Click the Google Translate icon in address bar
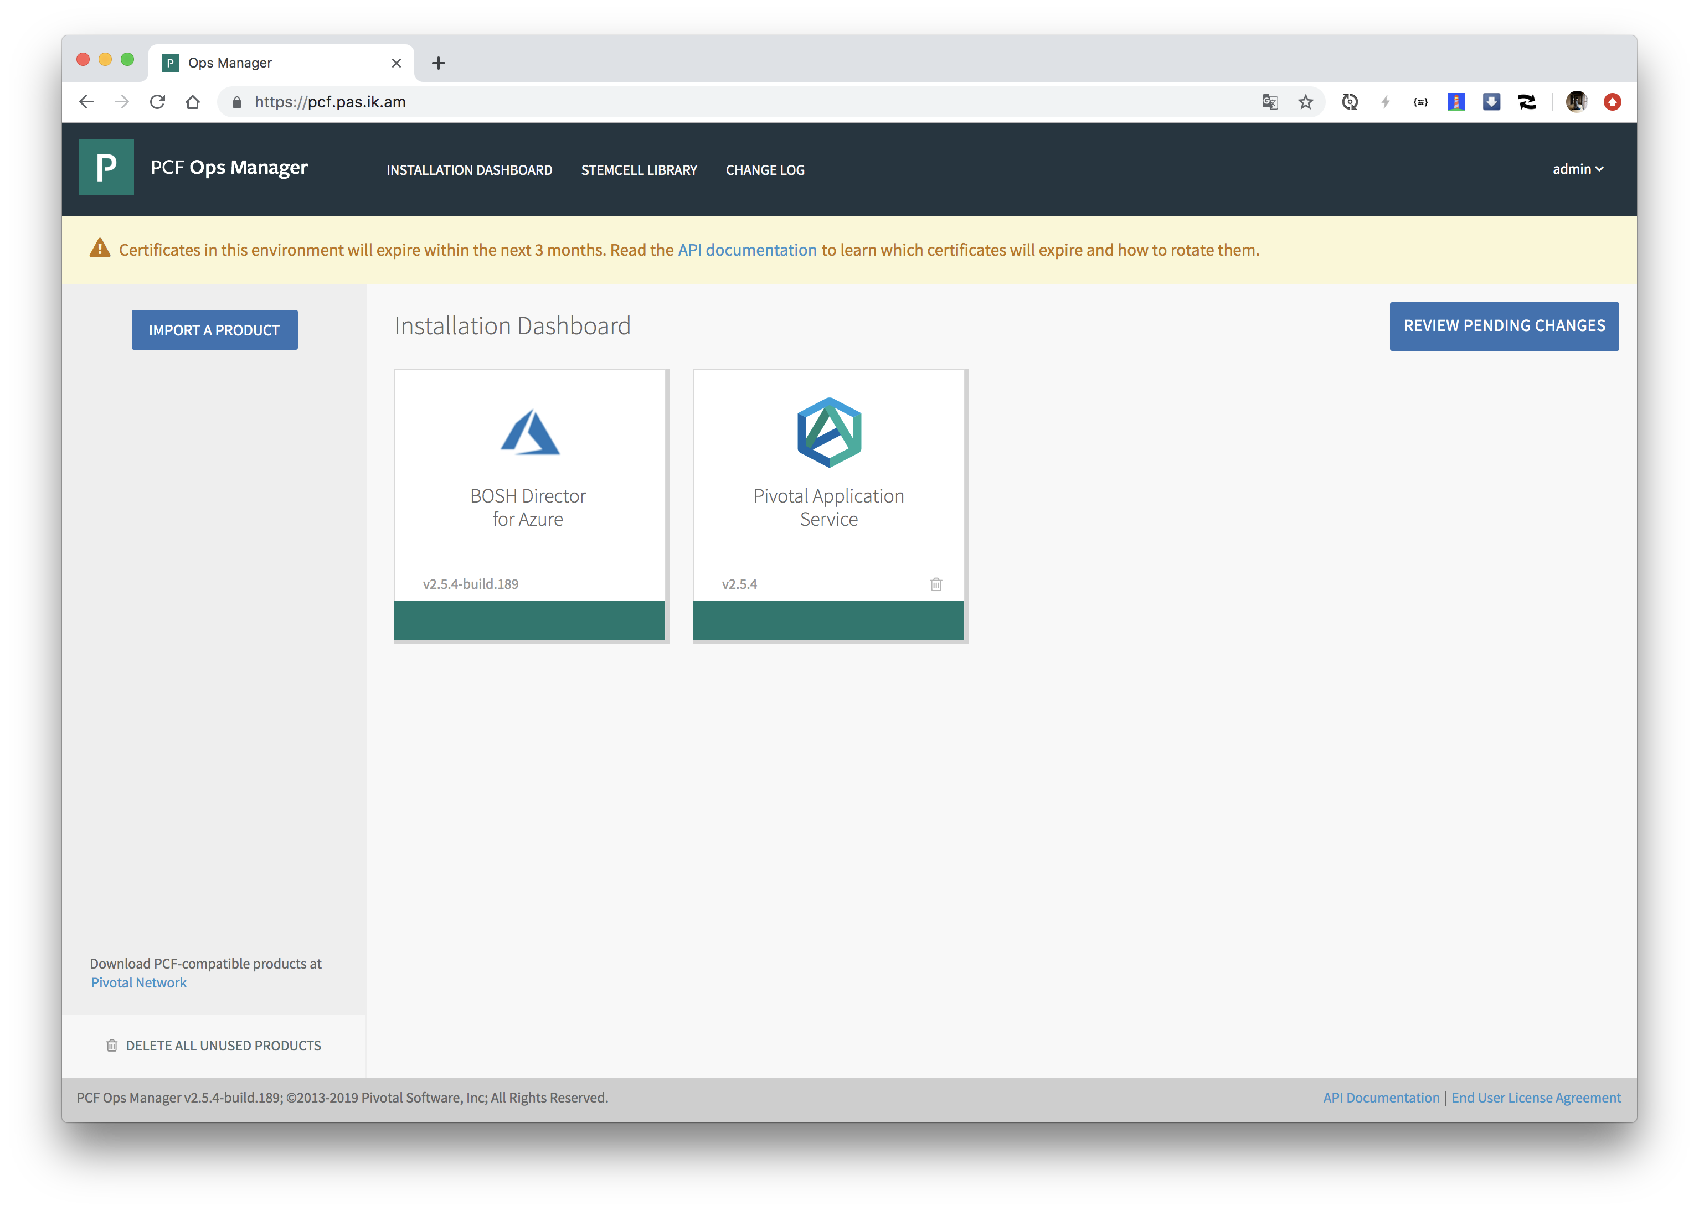 [x=1269, y=102]
